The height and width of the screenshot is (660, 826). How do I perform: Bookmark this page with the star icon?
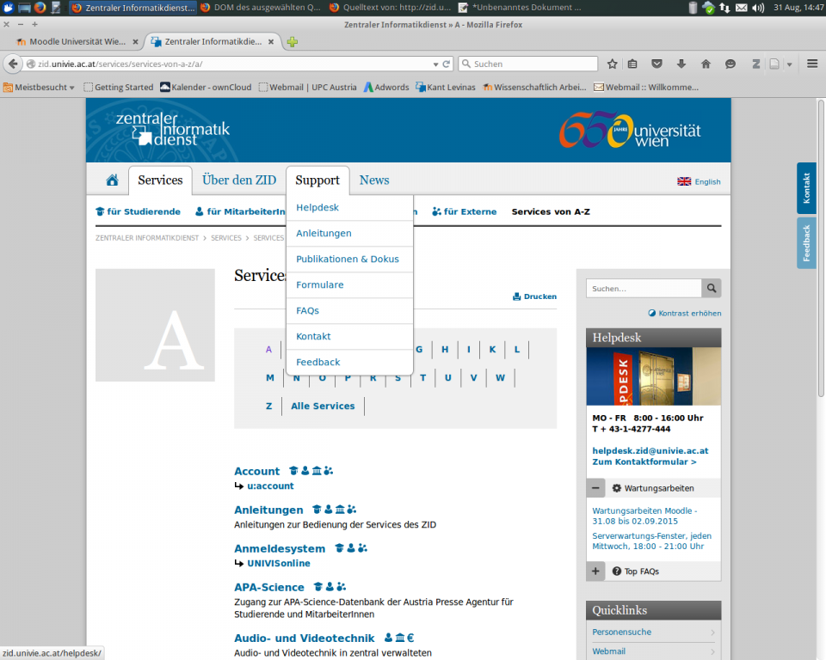point(613,64)
